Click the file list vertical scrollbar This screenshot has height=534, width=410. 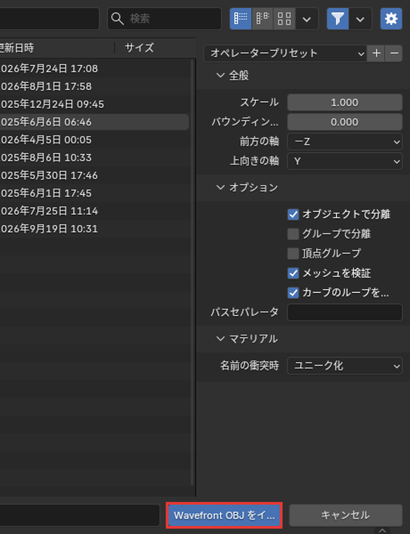pos(192,273)
